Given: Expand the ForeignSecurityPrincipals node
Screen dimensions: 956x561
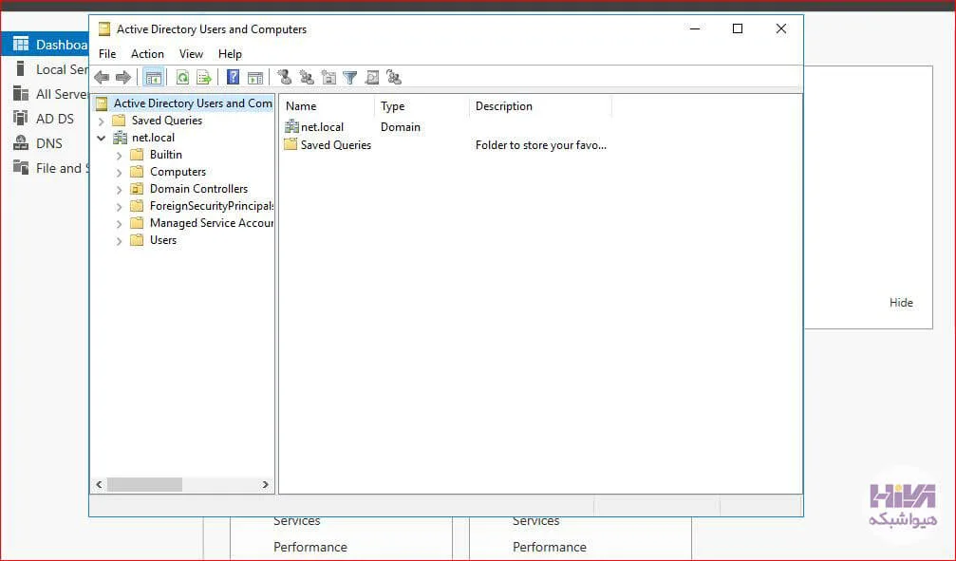Looking at the screenshot, I should pos(119,207).
